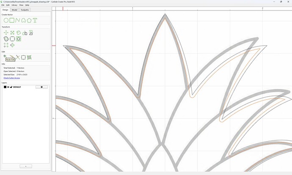Open DEFAULT layer settings gear button

pyautogui.click(x=41, y=87)
